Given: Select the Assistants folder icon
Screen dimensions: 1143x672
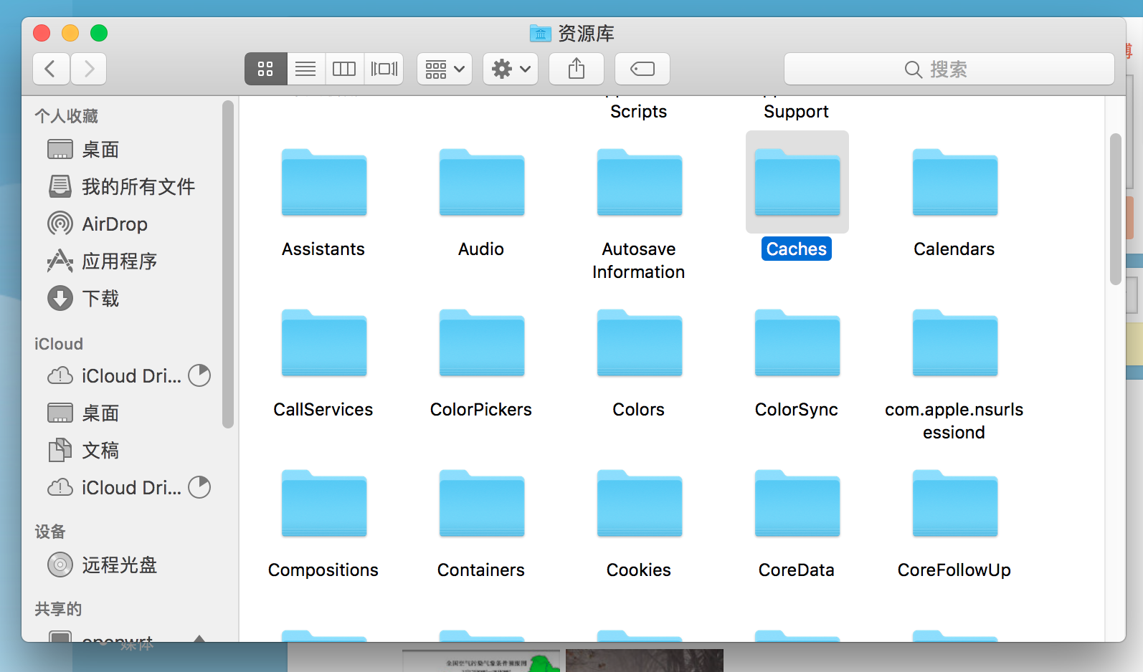Looking at the screenshot, I should pos(324,182).
